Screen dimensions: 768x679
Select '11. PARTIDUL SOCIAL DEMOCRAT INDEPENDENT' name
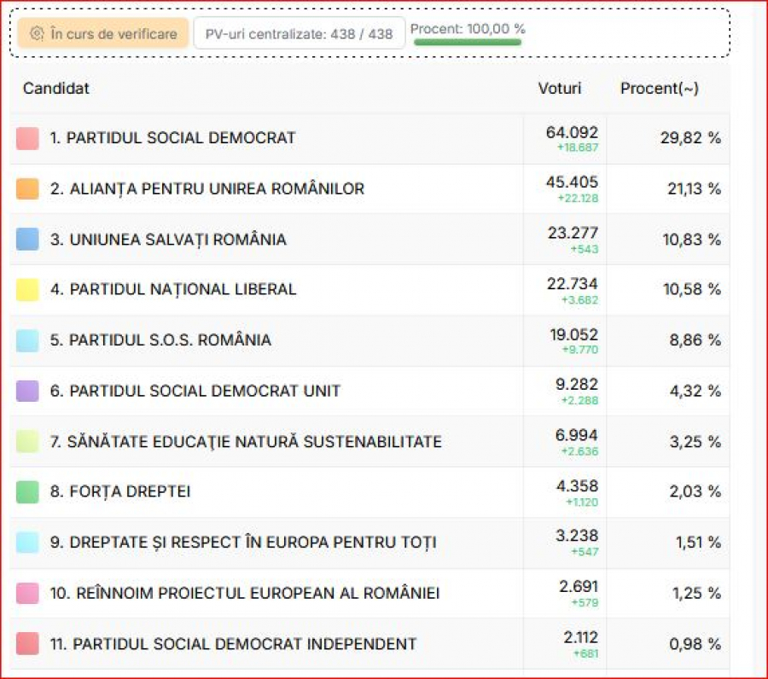[234, 644]
